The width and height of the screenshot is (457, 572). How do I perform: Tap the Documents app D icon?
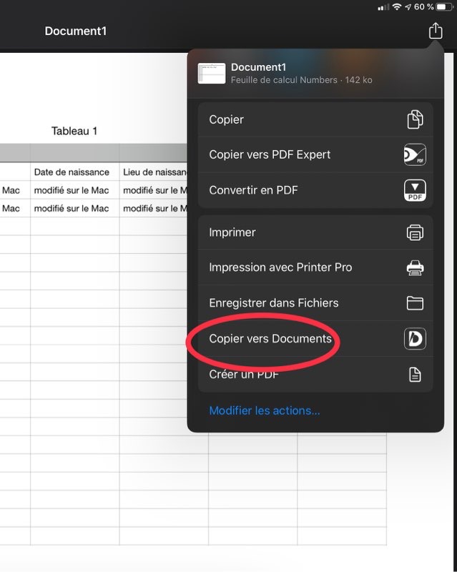click(415, 339)
